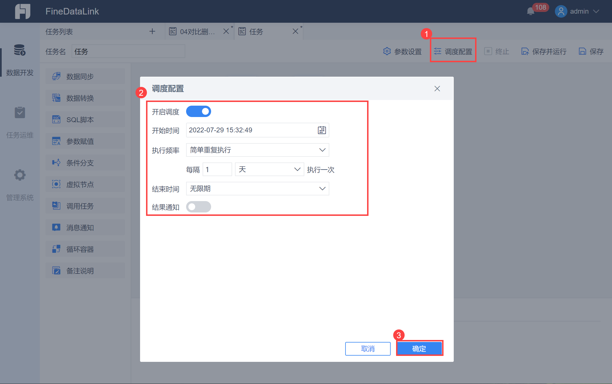Expand the 执行频率 dropdown

(257, 150)
